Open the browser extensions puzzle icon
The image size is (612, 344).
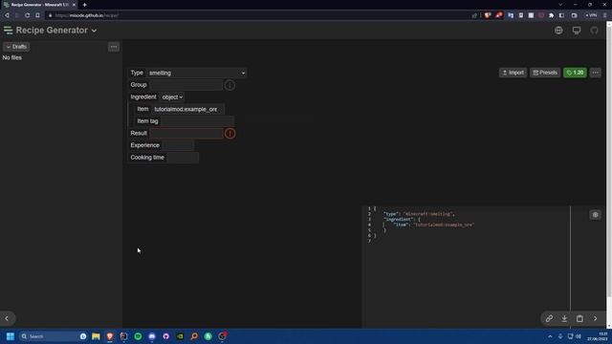click(x=551, y=15)
